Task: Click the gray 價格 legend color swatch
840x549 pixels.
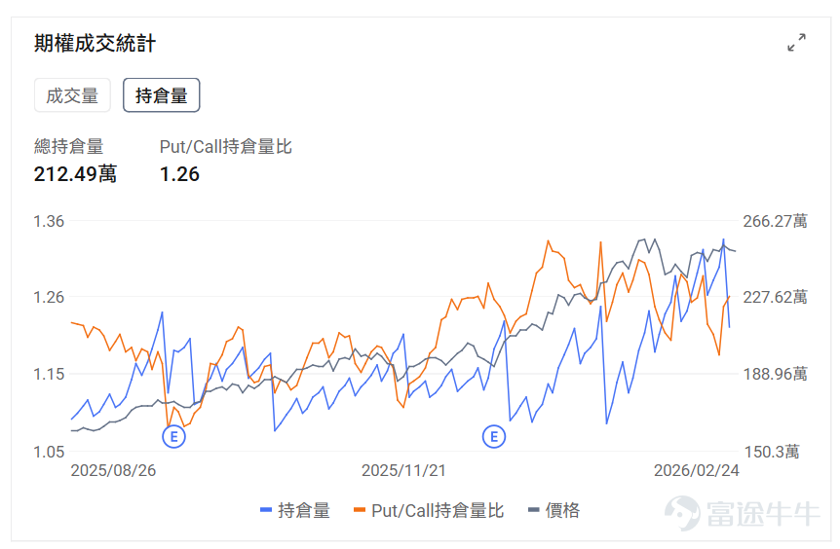Action: (534, 510)
